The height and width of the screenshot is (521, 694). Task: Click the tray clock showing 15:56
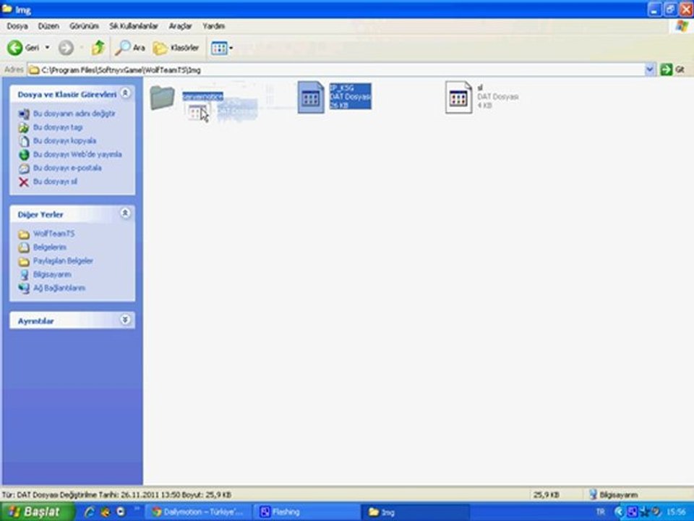[676, 512]
